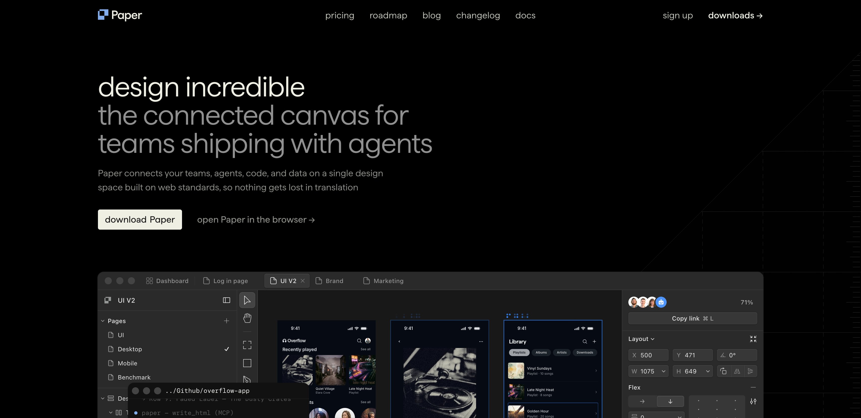The width and height of the screenshot is (861, 418).
Task: Switch to the Brand tab
Action: coord(329,281)
